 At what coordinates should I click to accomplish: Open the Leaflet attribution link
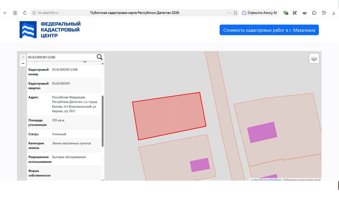tap(254, 180)
